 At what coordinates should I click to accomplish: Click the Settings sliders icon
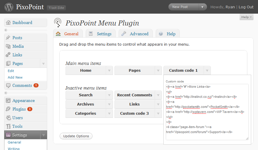[8, 135]
